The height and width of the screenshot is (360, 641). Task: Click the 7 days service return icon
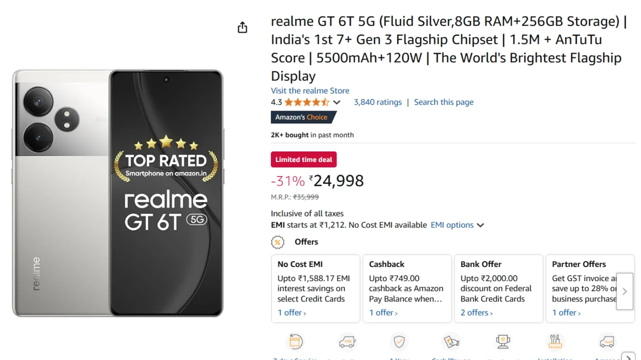(295, 342)
